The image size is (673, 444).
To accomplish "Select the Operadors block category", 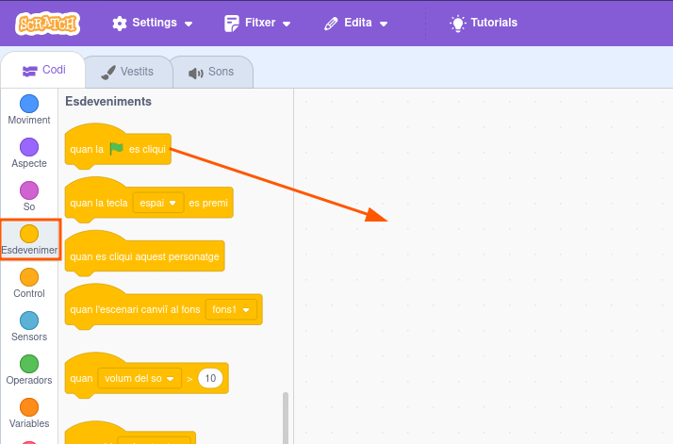I will click(29, 370).
